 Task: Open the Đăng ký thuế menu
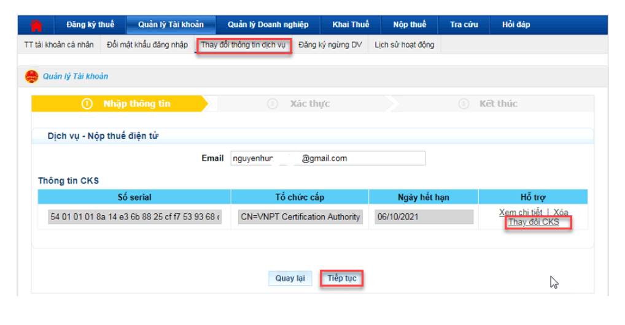point(90,25)
